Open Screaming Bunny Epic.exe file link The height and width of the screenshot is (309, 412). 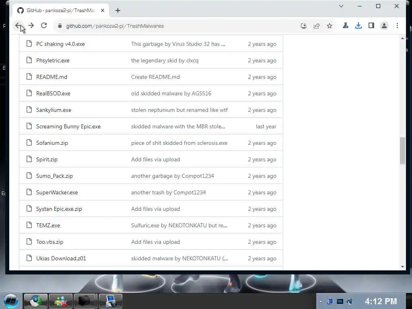coord(68,126)
